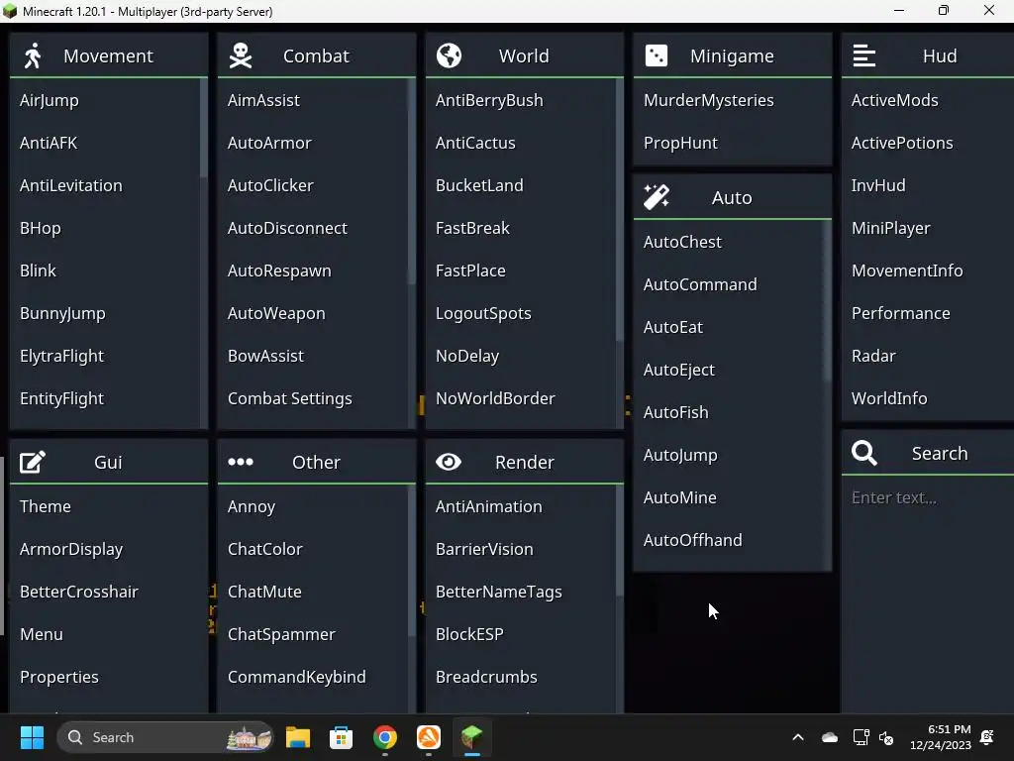The height and width of the screenshot is (761, 1014).
Task: Open Microsoft Store from taskbar
Action: [341, 737]
